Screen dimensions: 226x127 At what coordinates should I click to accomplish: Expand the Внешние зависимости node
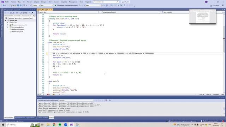(x=7, y=25)
